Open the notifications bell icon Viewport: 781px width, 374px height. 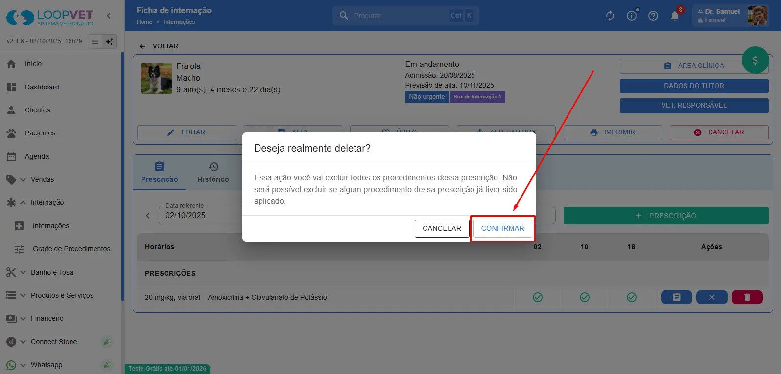[675, 16]
